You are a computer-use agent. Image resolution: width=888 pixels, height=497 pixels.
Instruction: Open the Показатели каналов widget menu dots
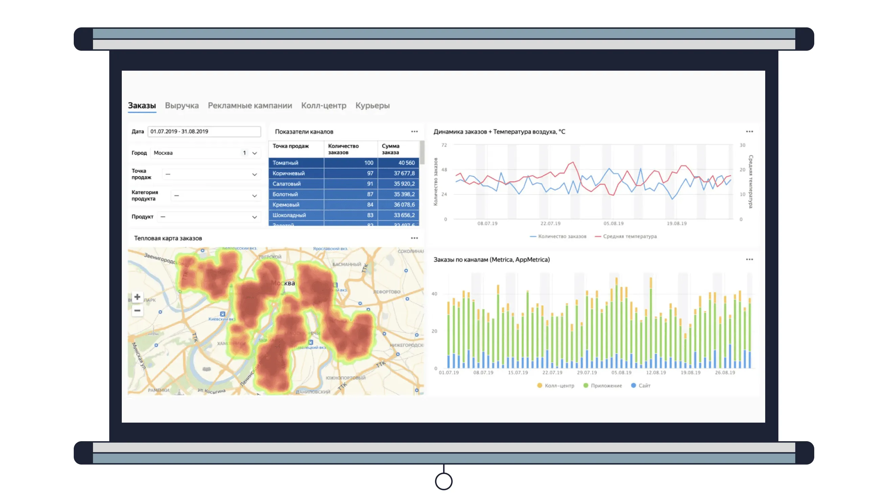pos(414,132)
